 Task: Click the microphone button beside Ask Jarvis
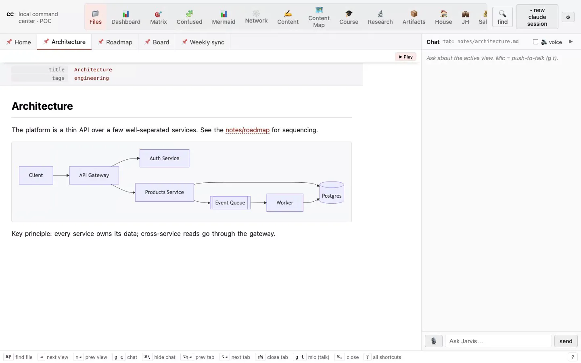pos(434,341)
